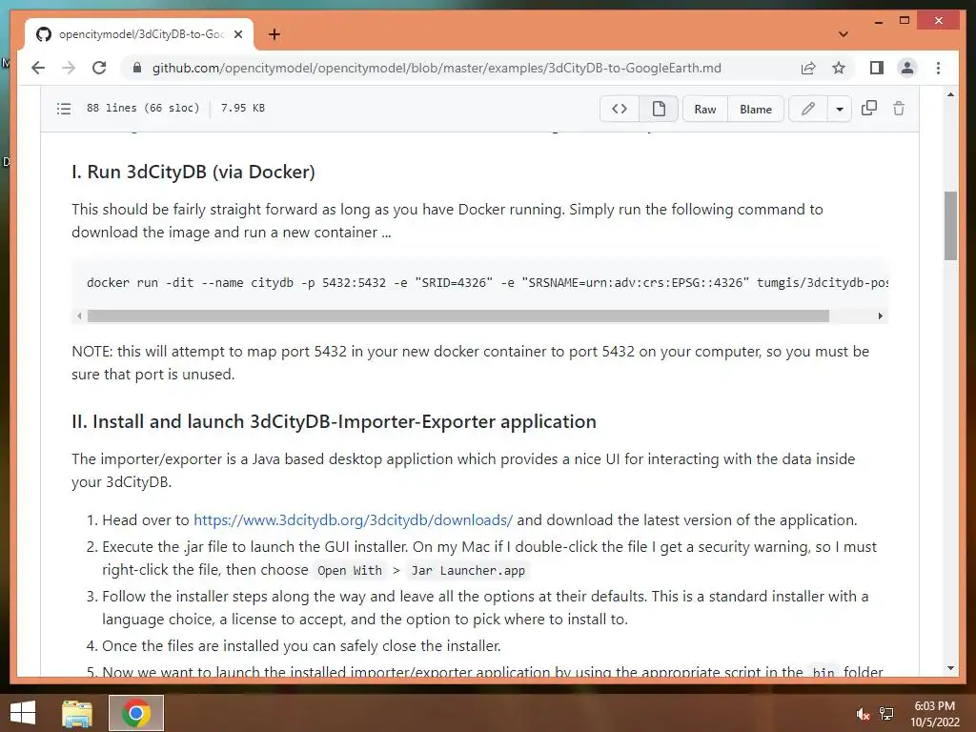The height and width of the screenshot is (732, 976).
Task: Reload the GitHub page
Action: [99, 68]
